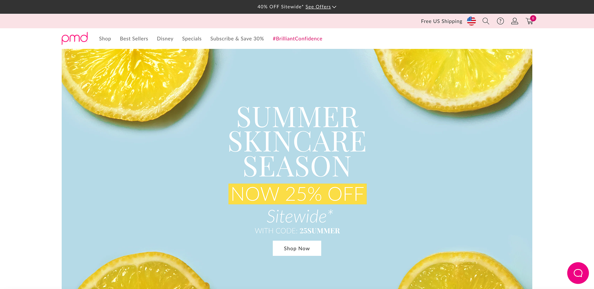Click Subscribe & Save 30%
Image resolution: width=594 pixels, height=289 pixels.
(x=237, y=39)
